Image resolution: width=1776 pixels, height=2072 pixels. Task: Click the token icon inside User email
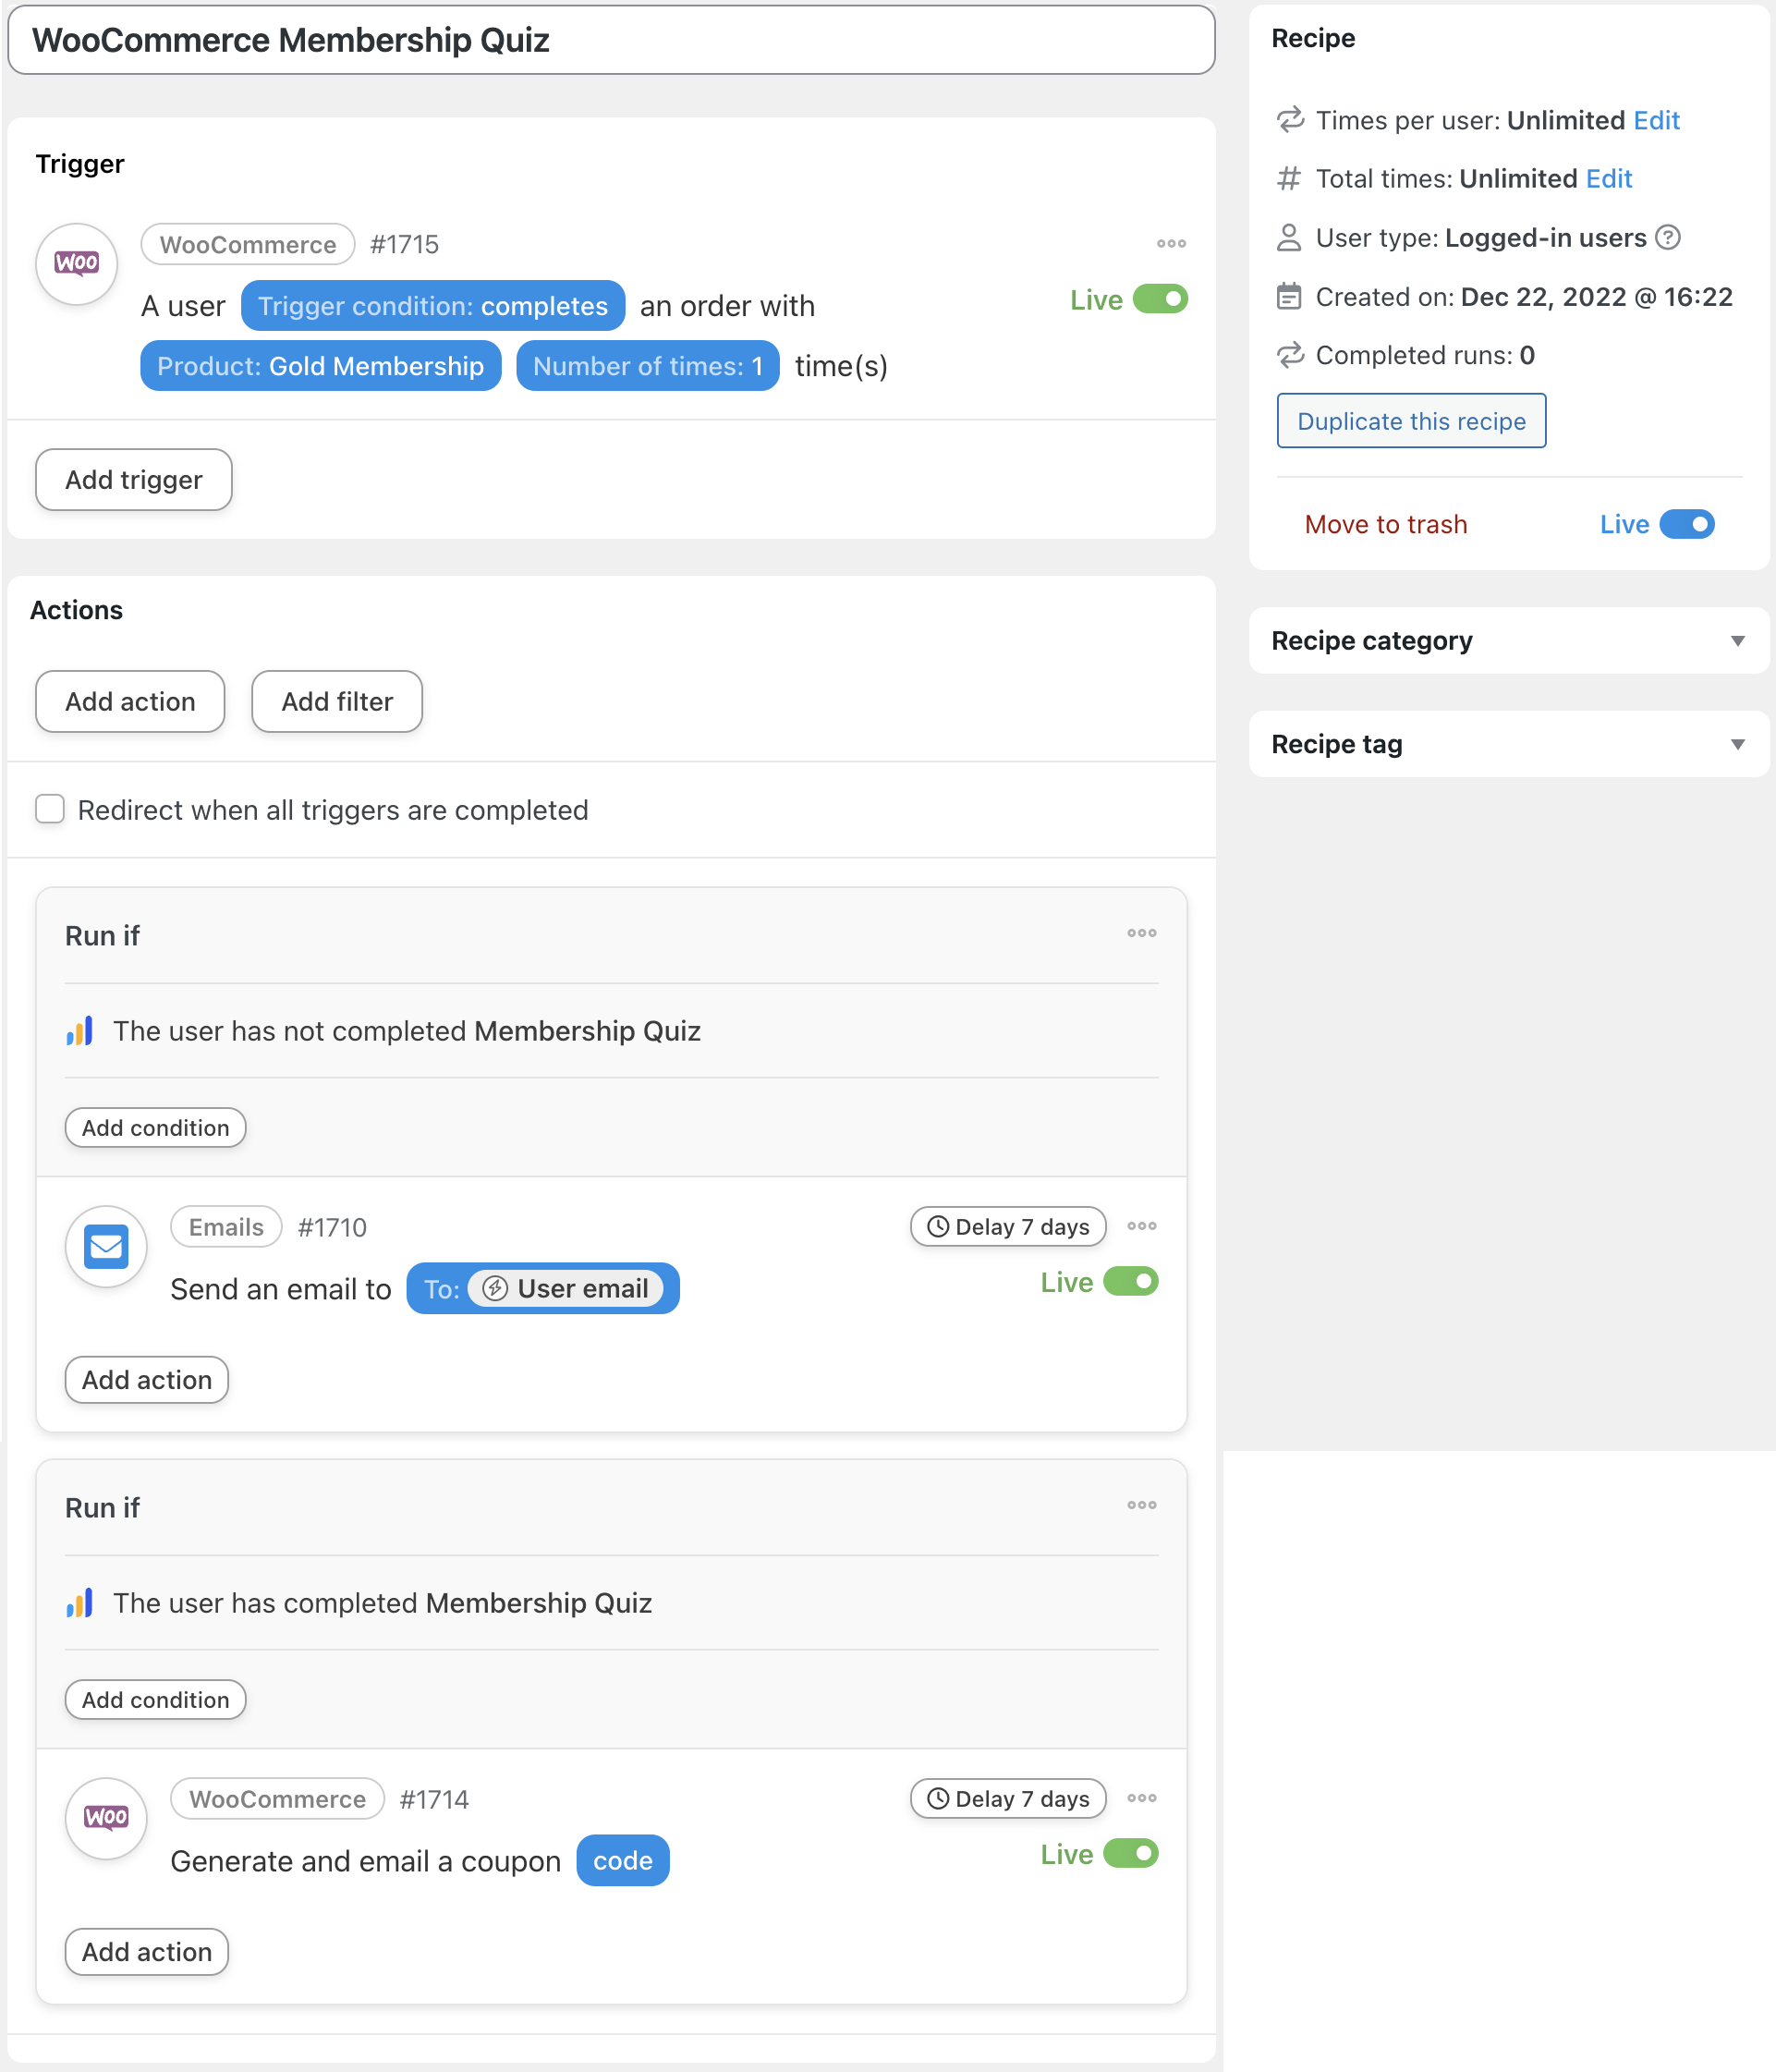click(495, 1288)
